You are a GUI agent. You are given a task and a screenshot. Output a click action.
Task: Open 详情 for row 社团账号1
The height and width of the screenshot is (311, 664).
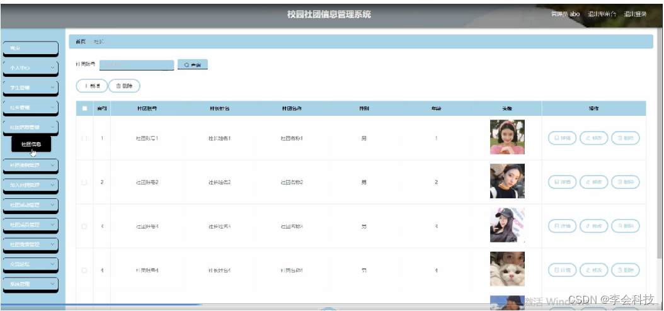click(562, 139)
